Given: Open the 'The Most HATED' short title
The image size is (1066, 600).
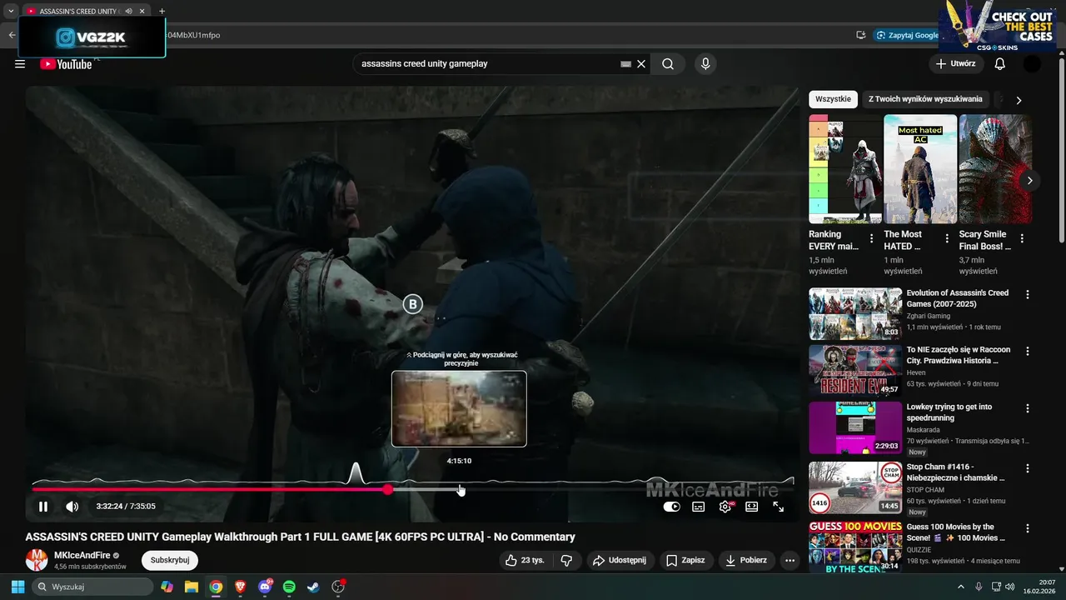Looking at the screenshot, I should (x=903, y=240).
